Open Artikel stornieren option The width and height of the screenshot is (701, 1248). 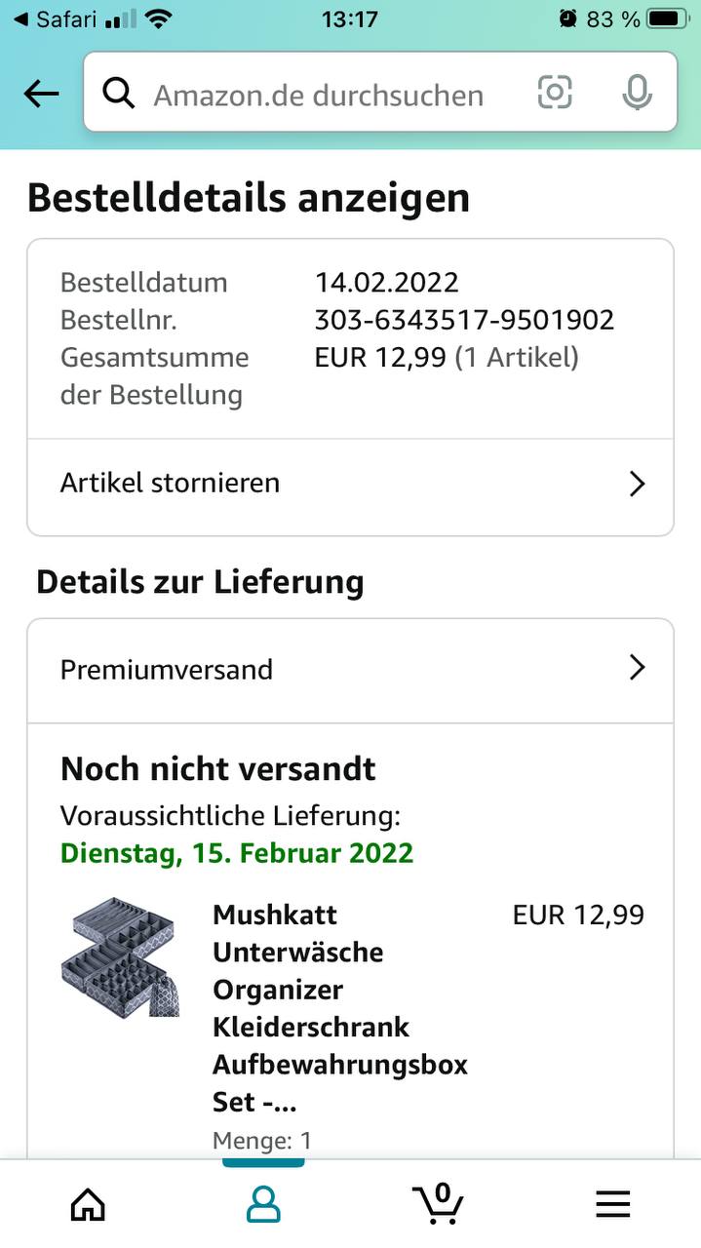pos(171,483)
